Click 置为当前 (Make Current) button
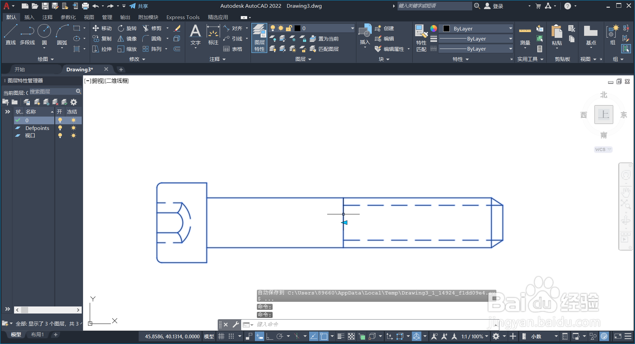The height and width of the screenshot is (344, 635). pyautogui.click(x=324, y=39)
